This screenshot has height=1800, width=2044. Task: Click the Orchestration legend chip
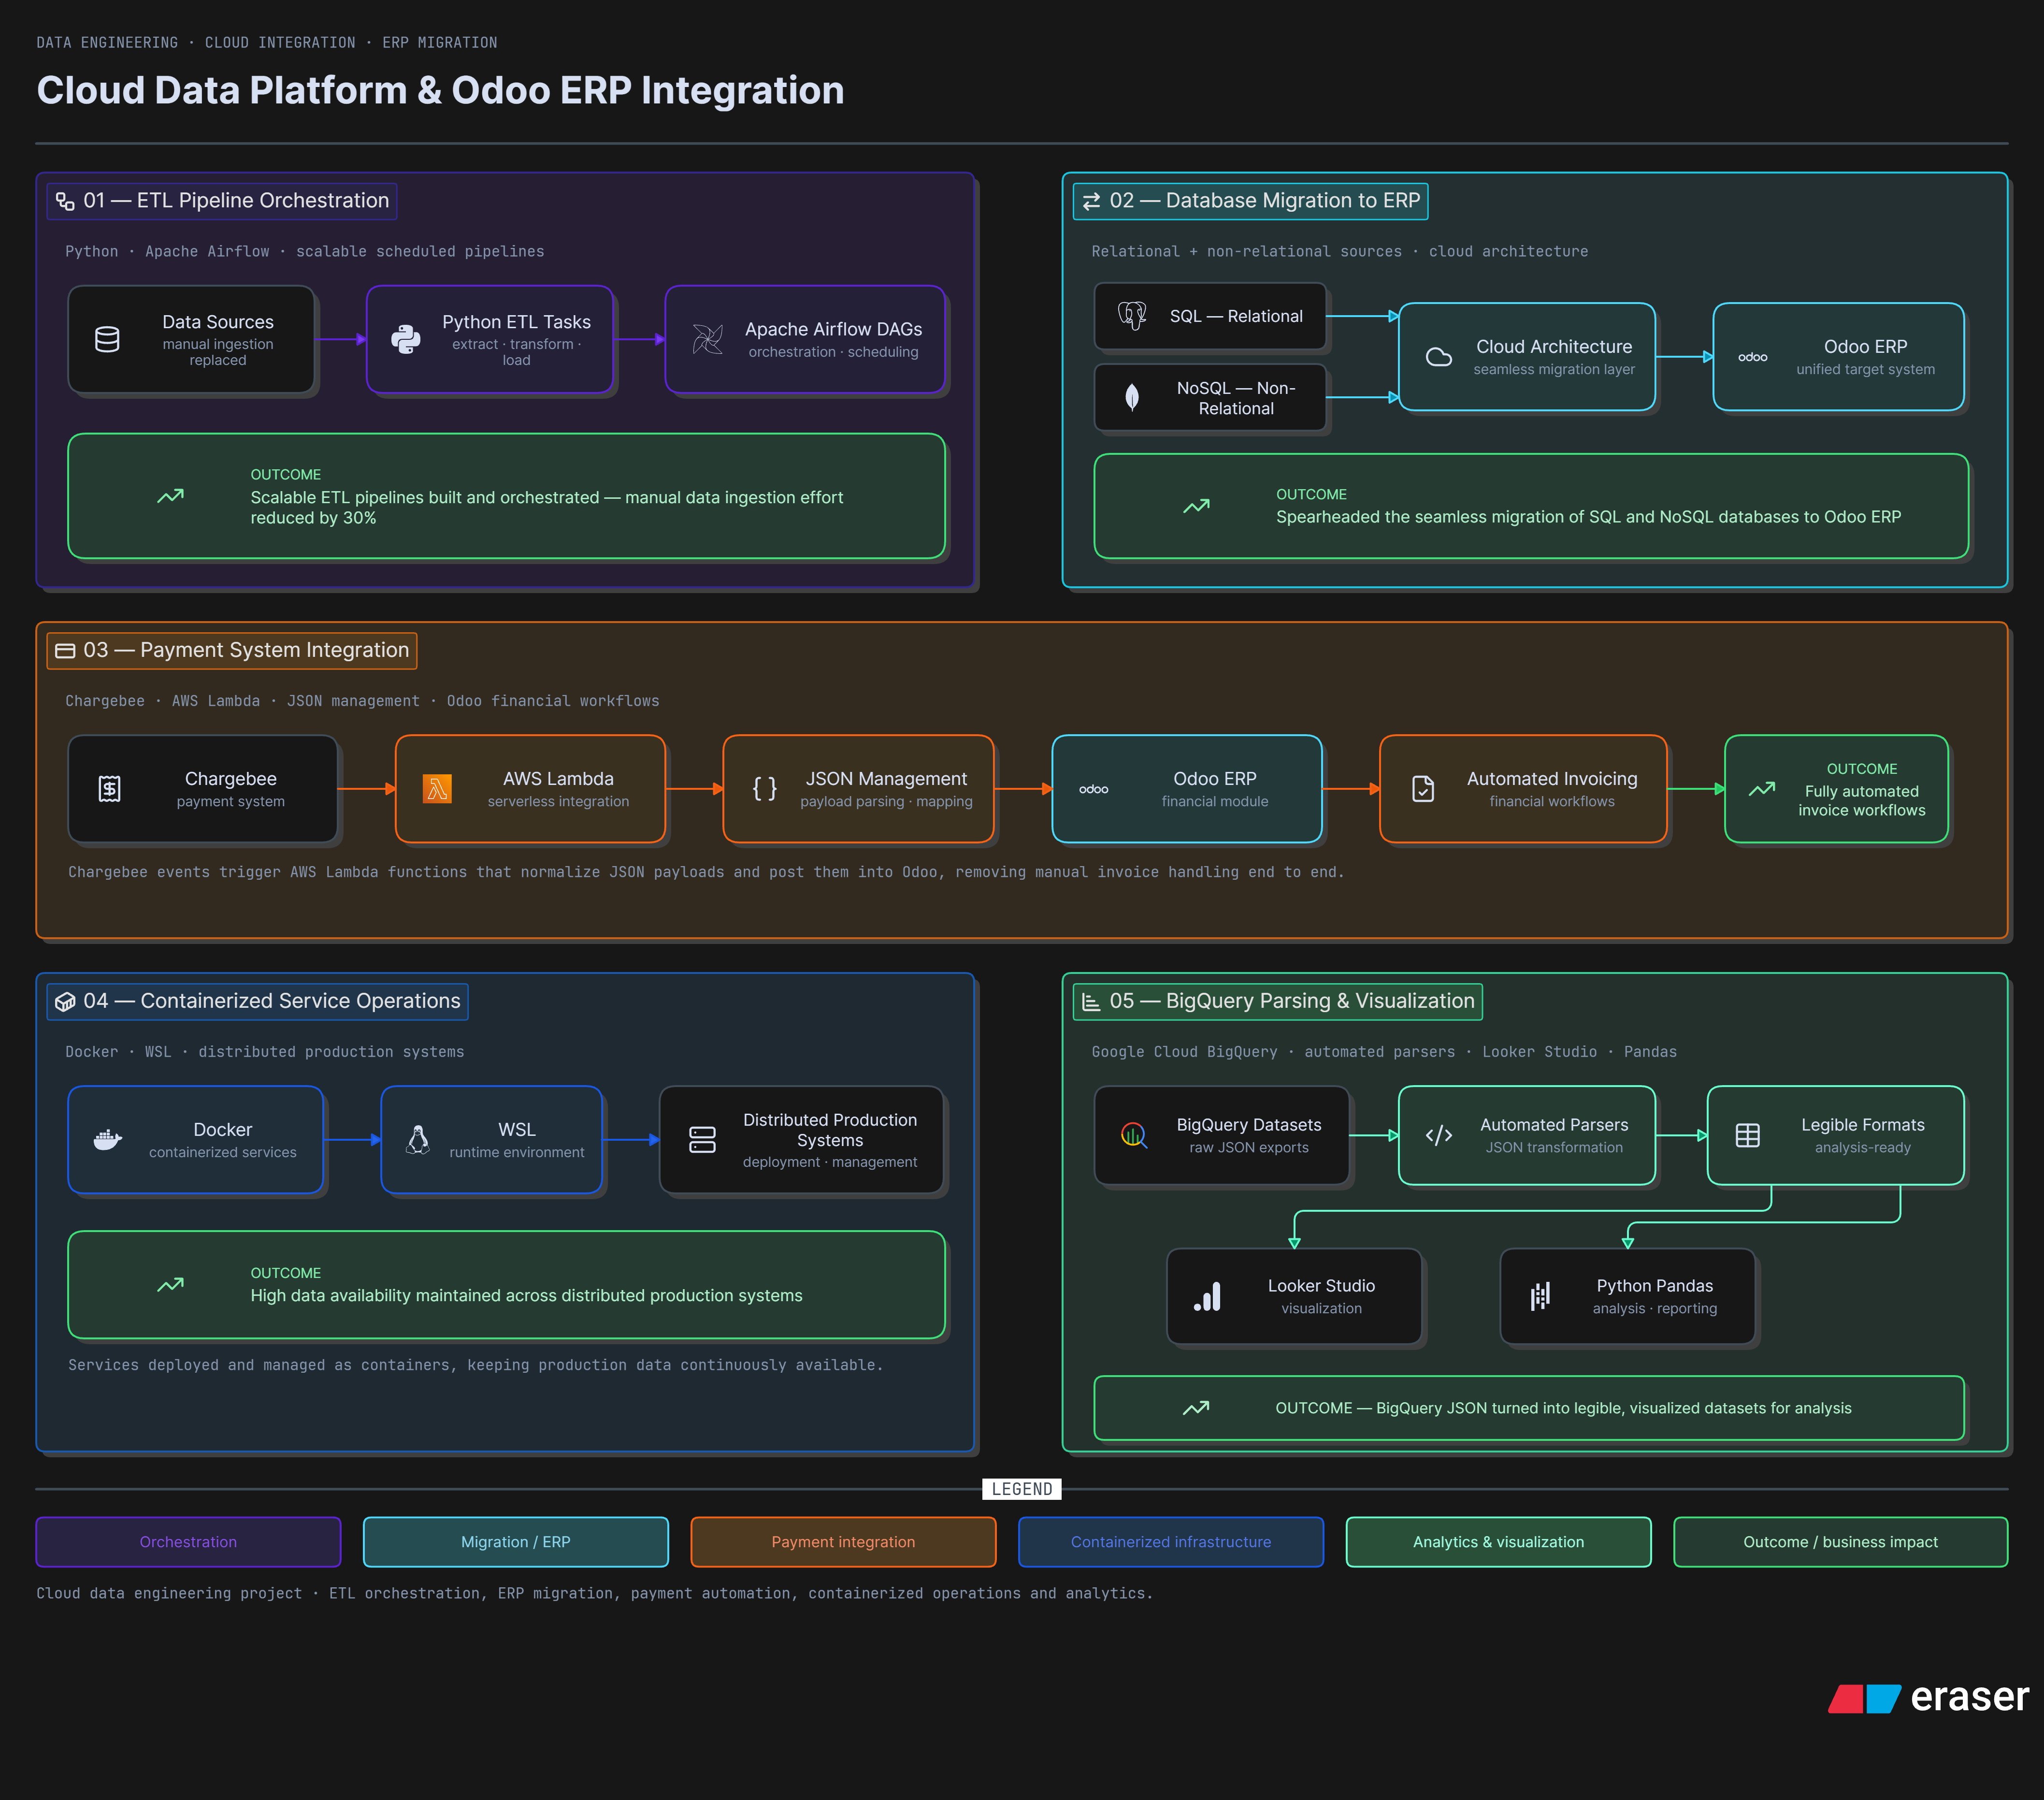coord(188,1542)
